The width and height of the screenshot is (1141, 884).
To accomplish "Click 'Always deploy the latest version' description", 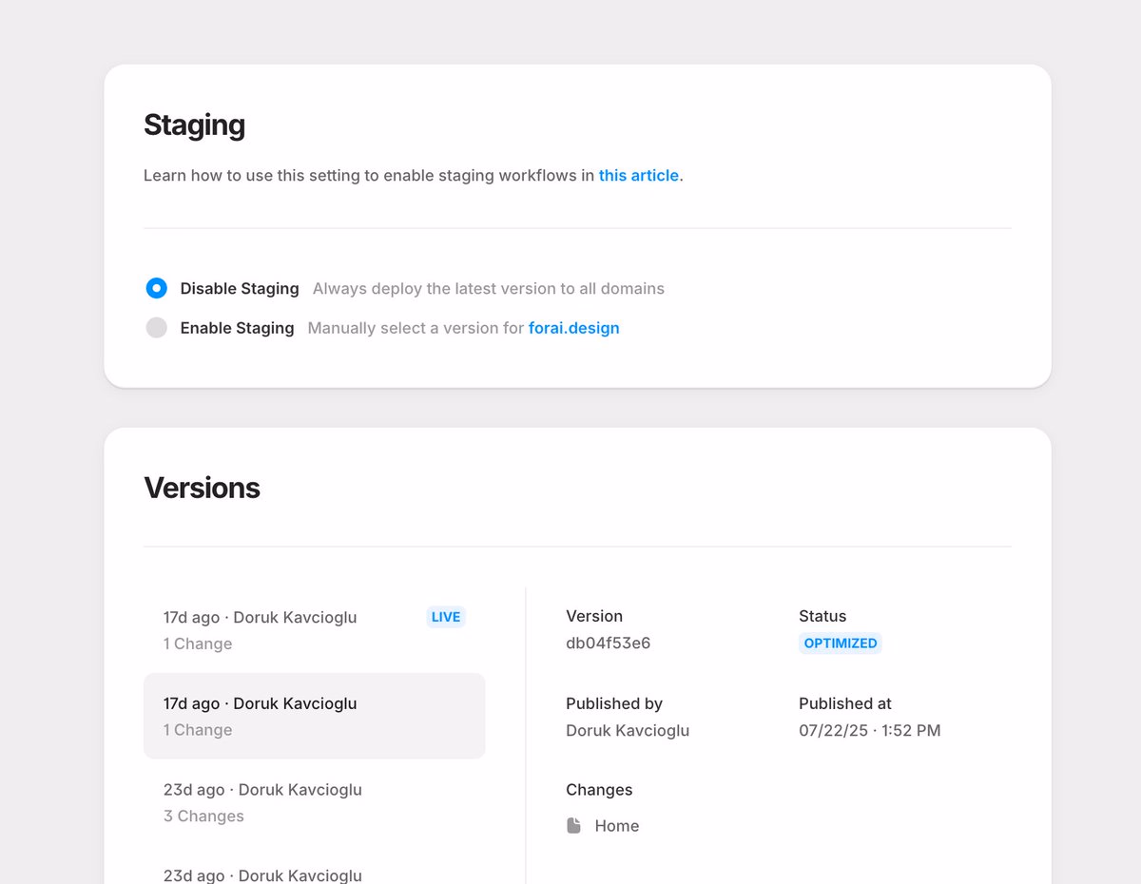I will coord(489,288).
